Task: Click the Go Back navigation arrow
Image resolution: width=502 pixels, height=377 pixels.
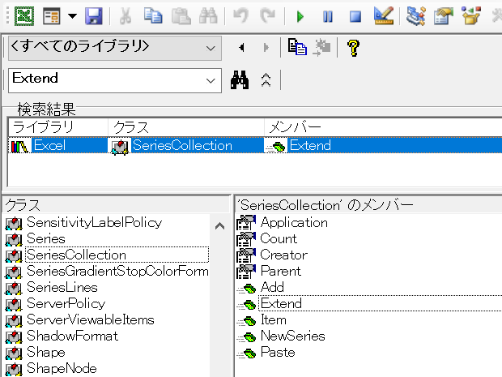Action: click(x=241, y=48)
